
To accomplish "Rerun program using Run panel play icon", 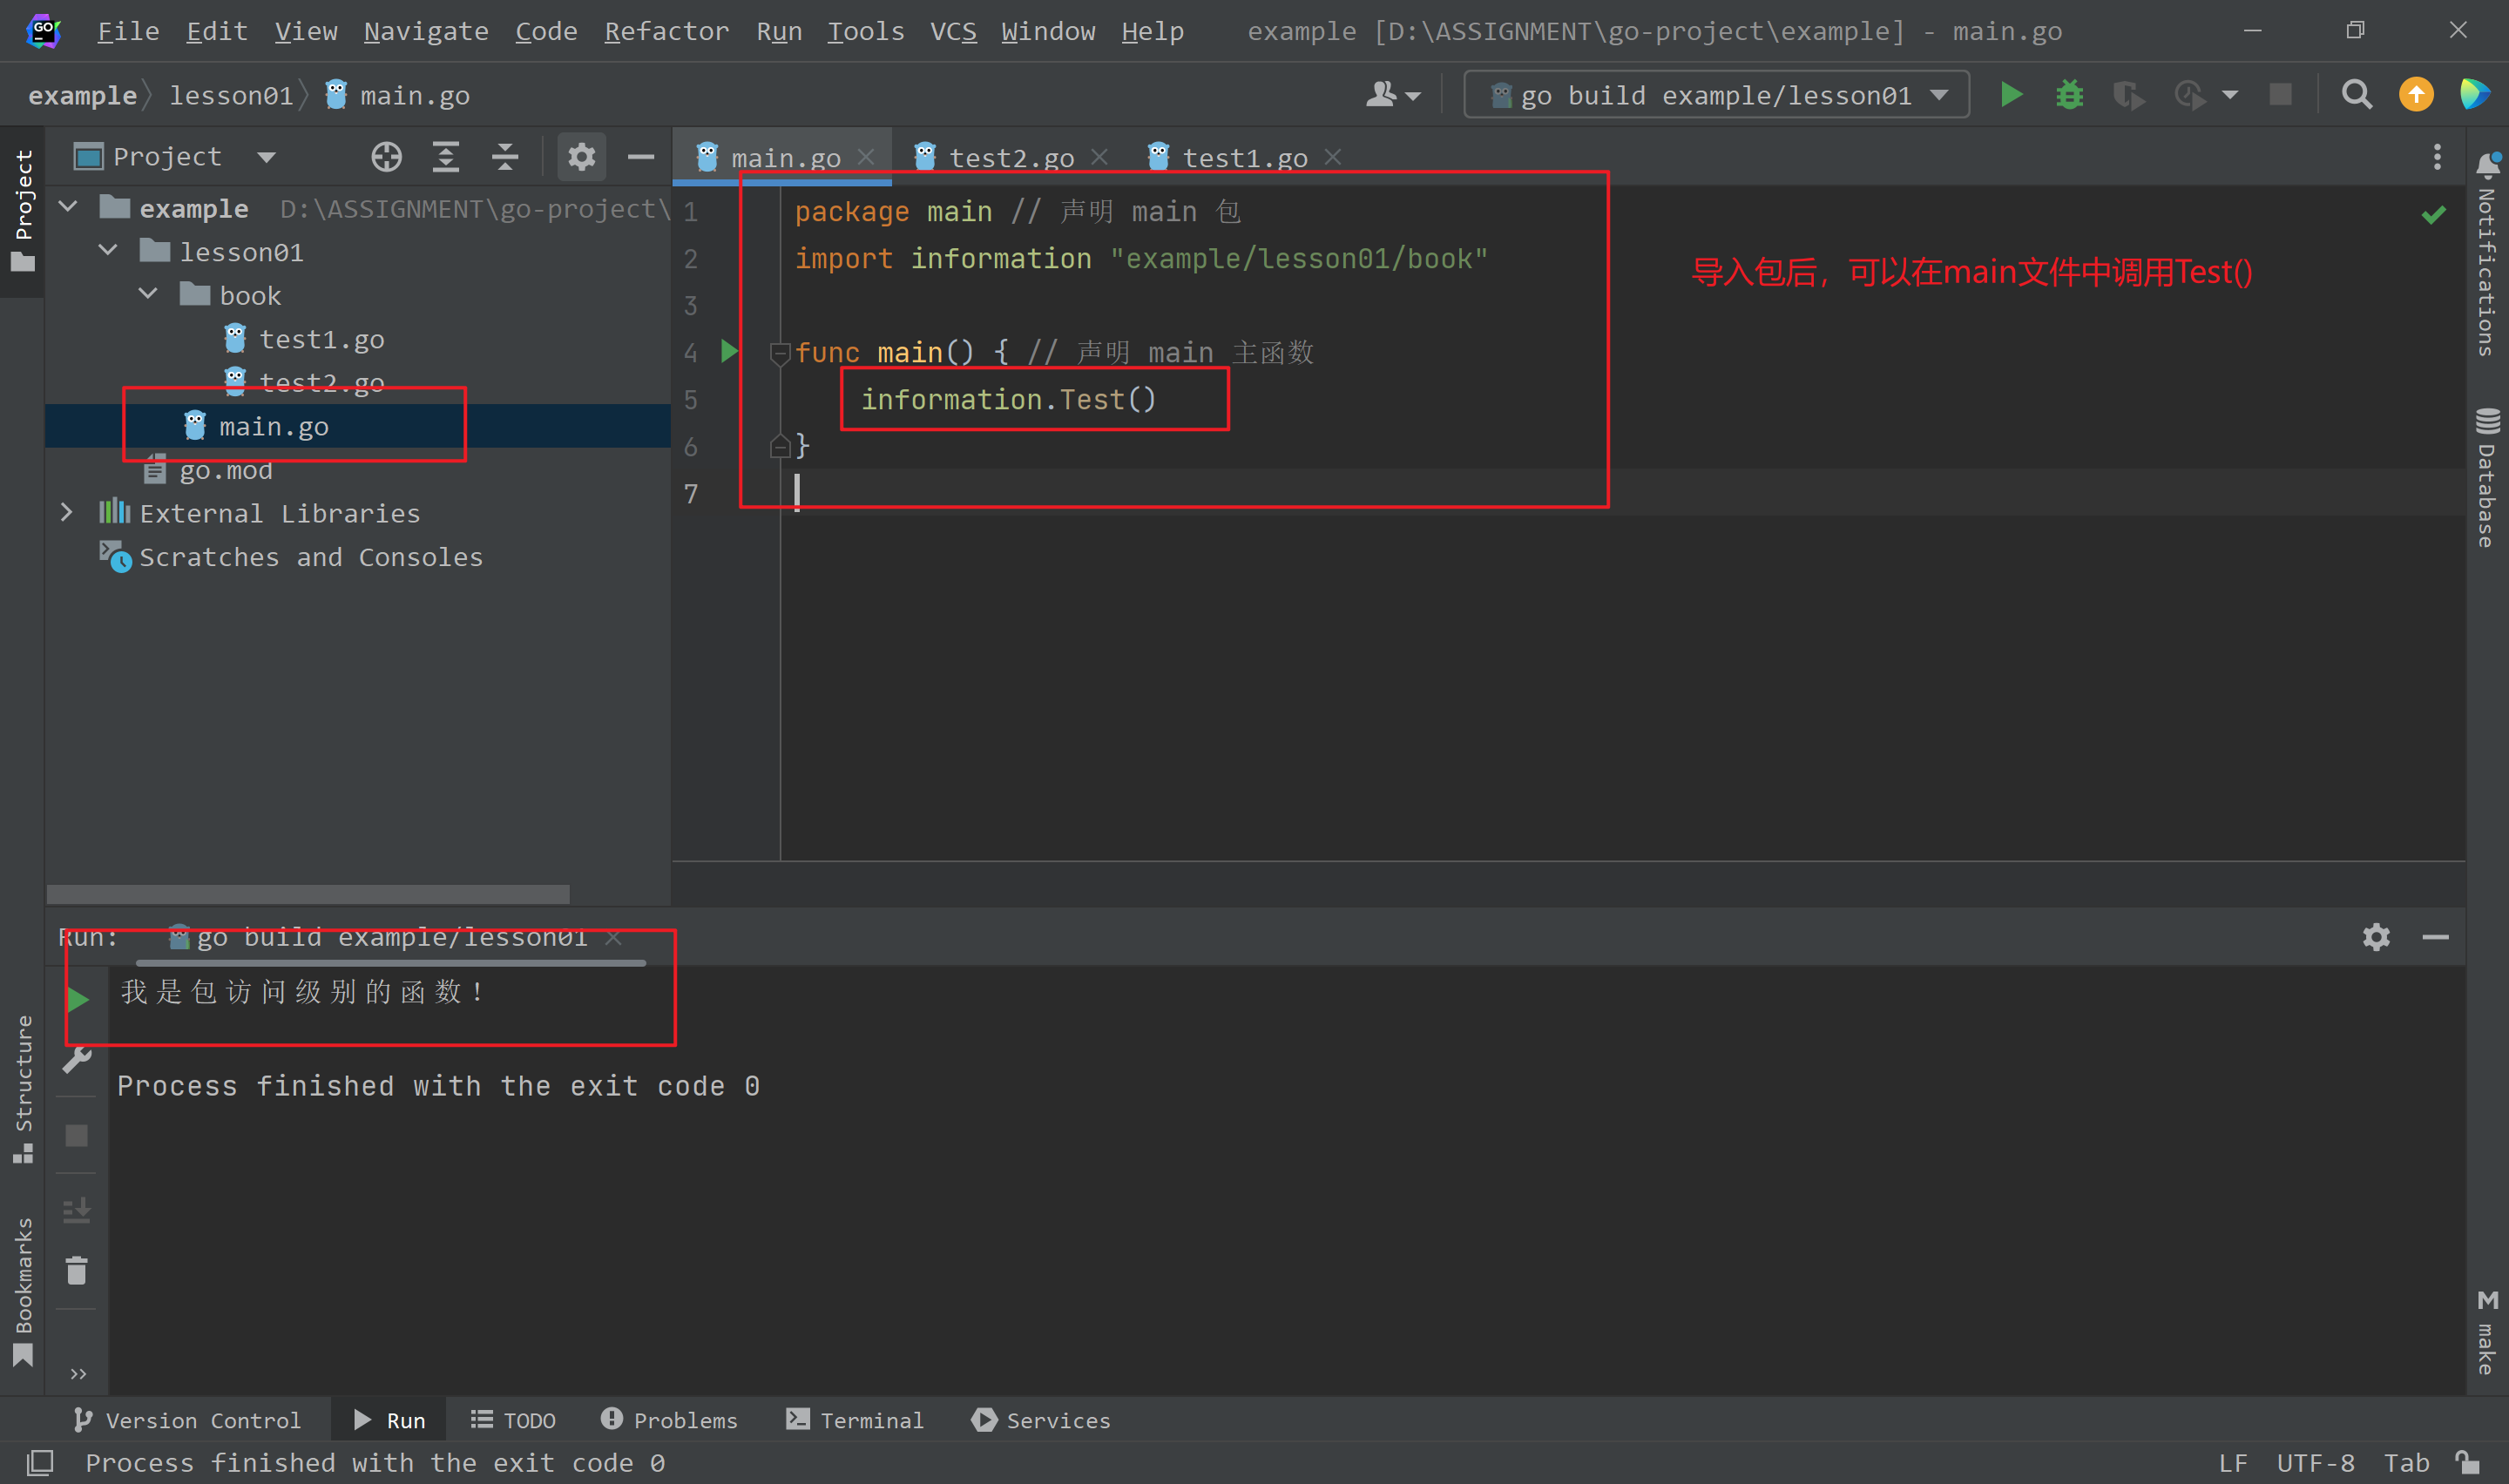I will 78,998.
